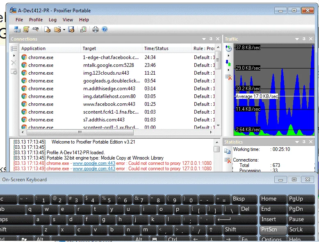Sort by the Target column header
Screen dimensions: 319x242
tap(111, 48)
